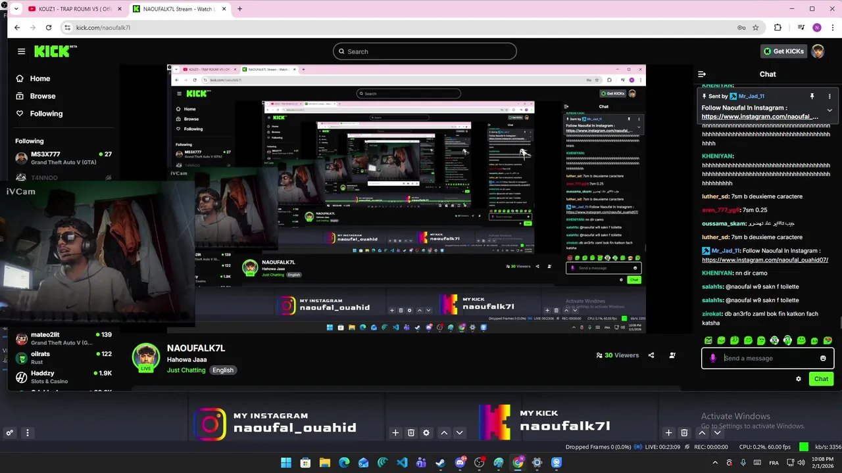842x473 pixels.
Task: Click the plus button beside the Instagram banner
Action: click(395, 432)
